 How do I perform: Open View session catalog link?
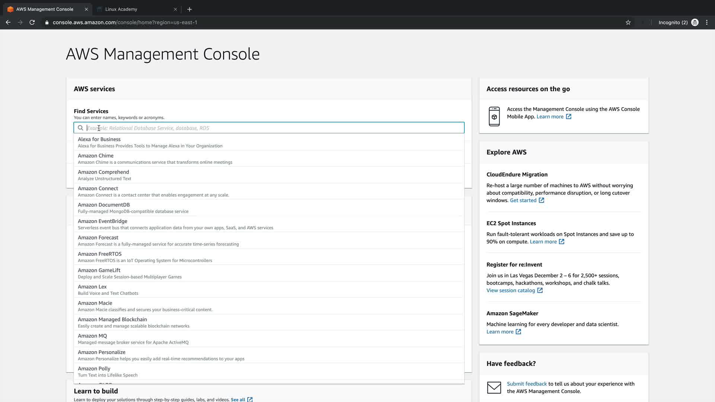click(x=511, y=291)
